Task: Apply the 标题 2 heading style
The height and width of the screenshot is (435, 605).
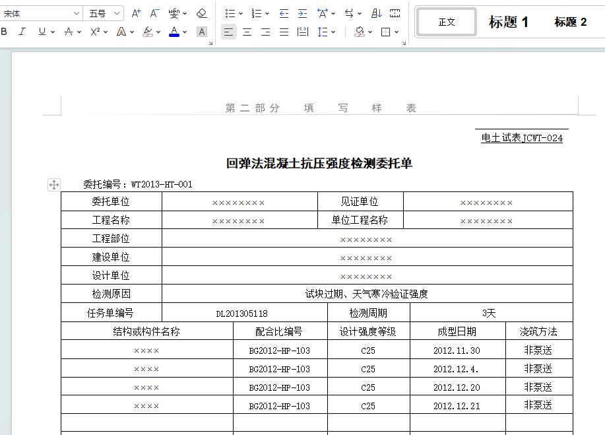Action: pos(570,22)
